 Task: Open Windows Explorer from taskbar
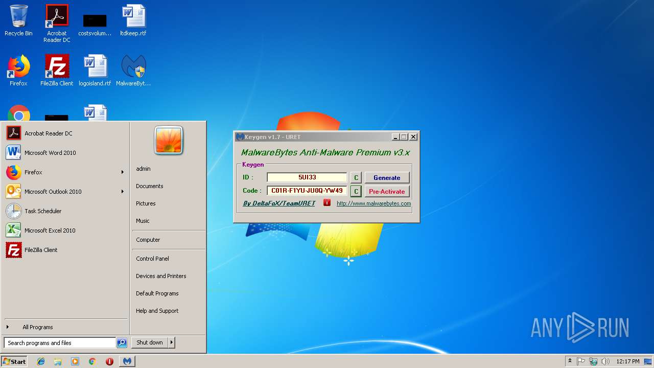click(58, 361)
